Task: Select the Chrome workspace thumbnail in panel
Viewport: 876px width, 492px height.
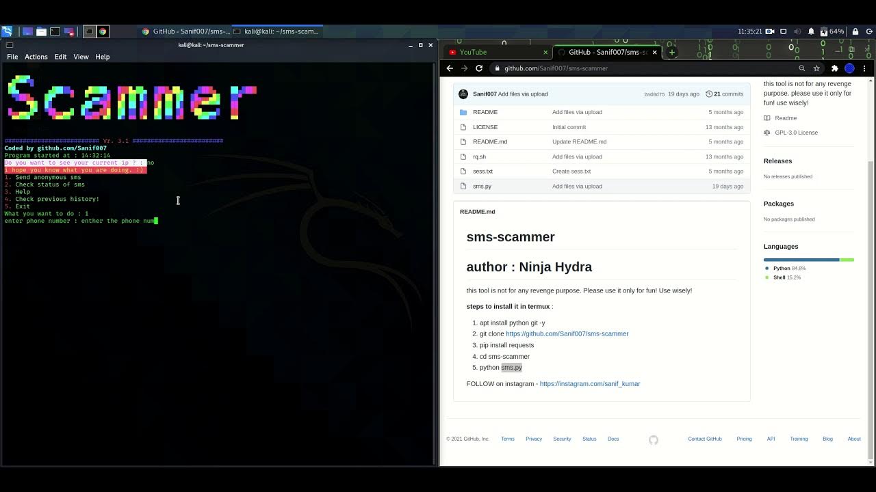Action: 103,31
